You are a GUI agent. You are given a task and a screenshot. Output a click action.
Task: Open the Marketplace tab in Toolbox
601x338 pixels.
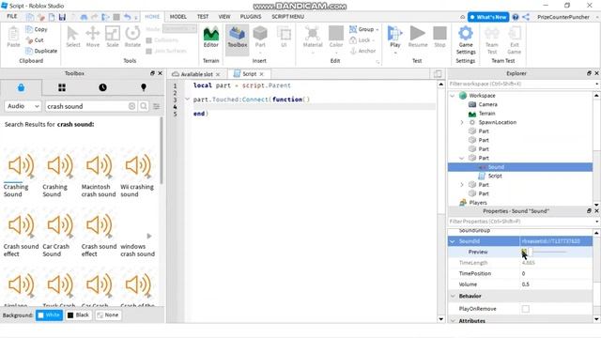(x=21, y=87)
